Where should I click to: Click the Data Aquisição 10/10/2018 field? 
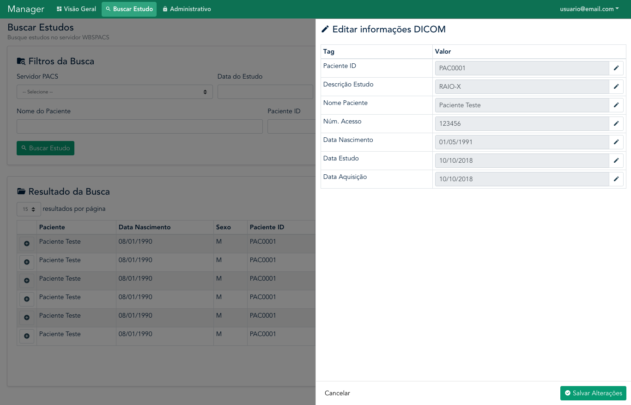pos(522,179)
